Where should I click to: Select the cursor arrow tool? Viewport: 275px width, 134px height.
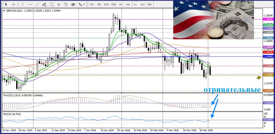tap(6, 4)
